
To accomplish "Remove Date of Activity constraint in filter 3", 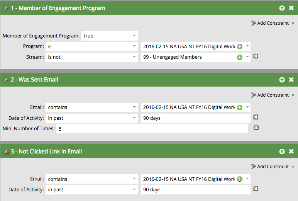I will (x=256, y=189).
